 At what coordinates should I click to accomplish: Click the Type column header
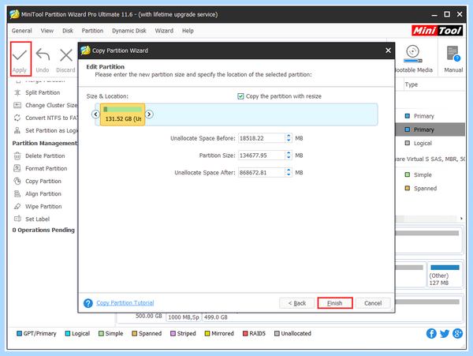[x=412, y=84]
